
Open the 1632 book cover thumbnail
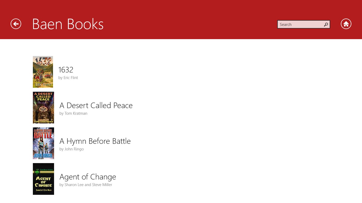tap(43, 72)
